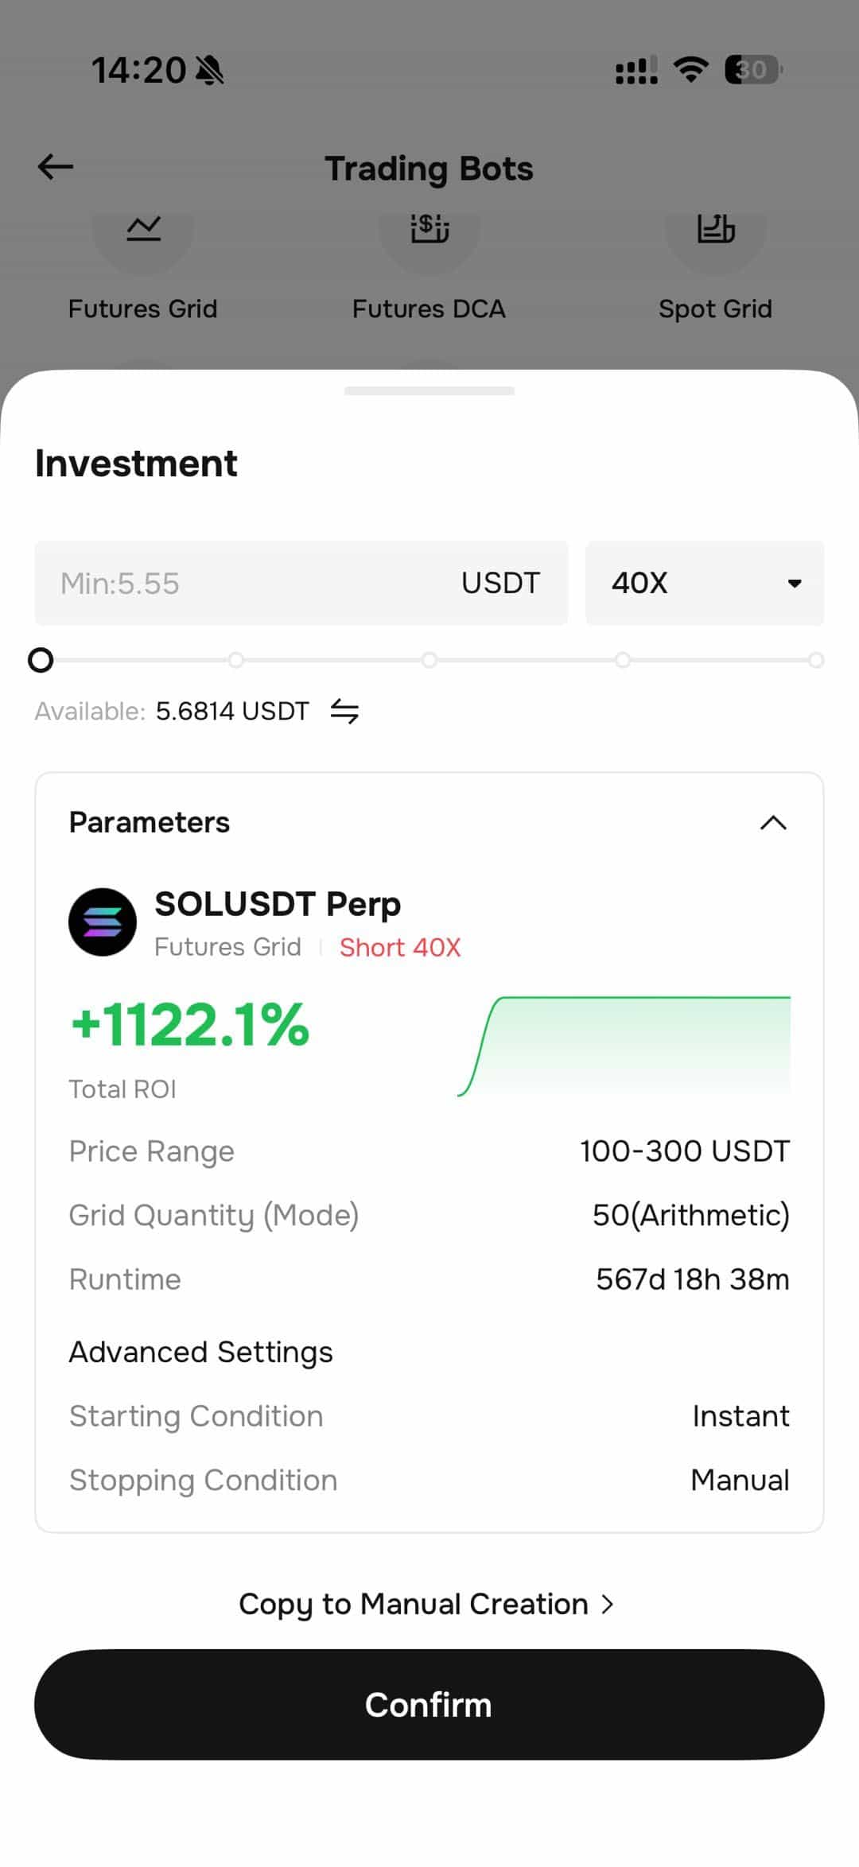Image resolution: width=859 pixels, height=1867 pixels.
Task: Tap the SOLUSDT Solana coin logo
Action: coord(103,922)
